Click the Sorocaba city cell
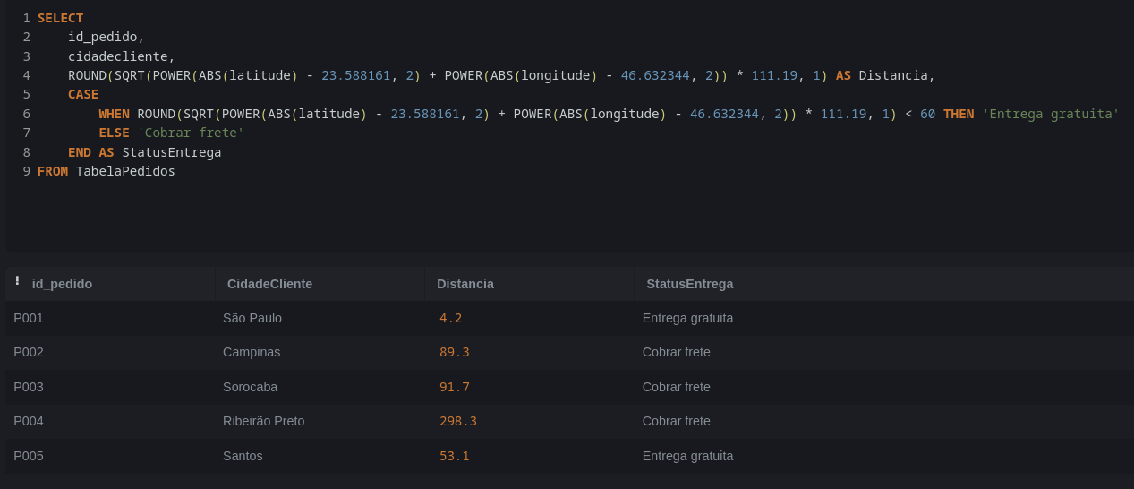This screenshot has width=1134, height=489. 251,387
